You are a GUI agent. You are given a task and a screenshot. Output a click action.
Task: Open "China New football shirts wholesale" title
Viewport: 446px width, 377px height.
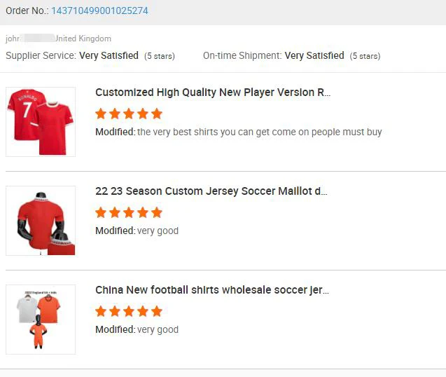[211, 290]
